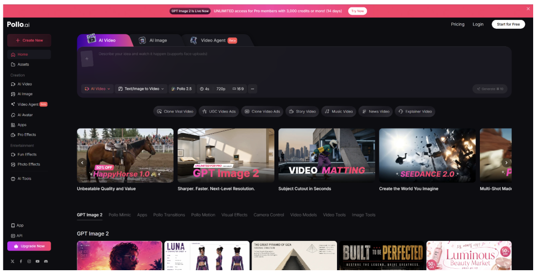The width and height of the screenshot is (540, 278).
Task: Change the 4s duration setting
Action: pos(204,89)
